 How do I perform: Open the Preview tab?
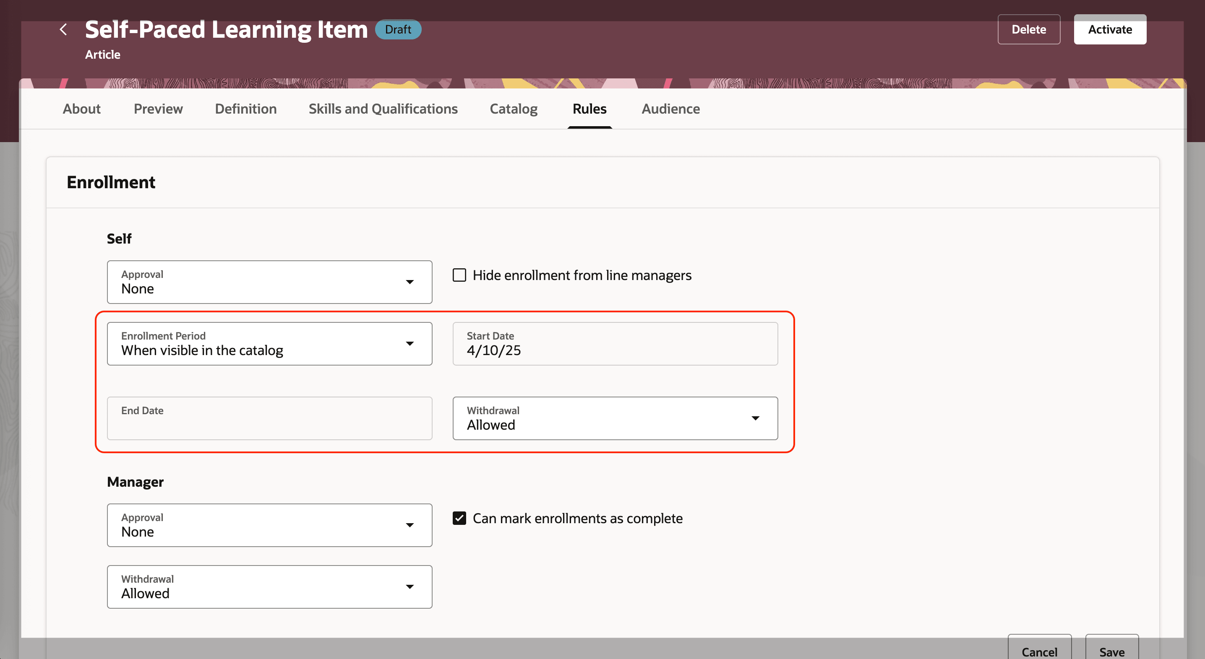tap(158, 109)
